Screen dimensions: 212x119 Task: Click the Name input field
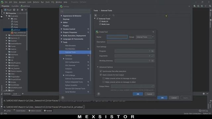tap(117, 37)
